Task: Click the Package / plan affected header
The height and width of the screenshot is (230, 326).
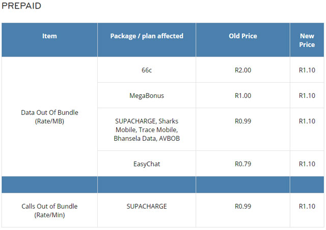Action: tap(147, 36)
